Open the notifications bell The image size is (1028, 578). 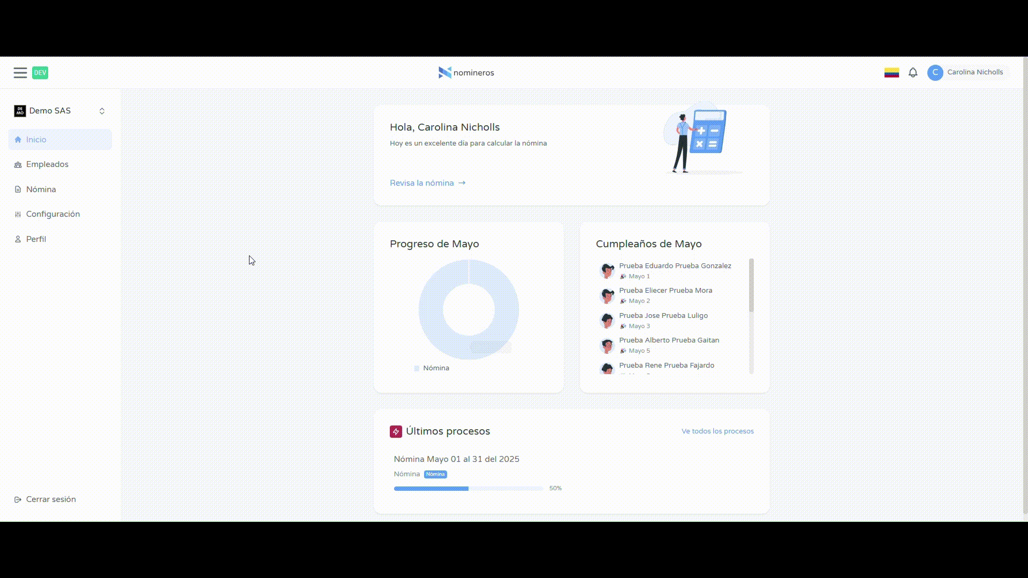(913, 72)
